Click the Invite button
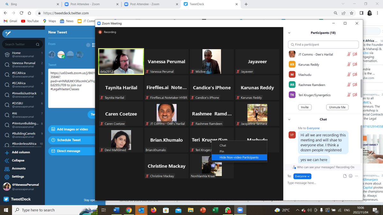383x215 pixels. (x=305, y=107)
